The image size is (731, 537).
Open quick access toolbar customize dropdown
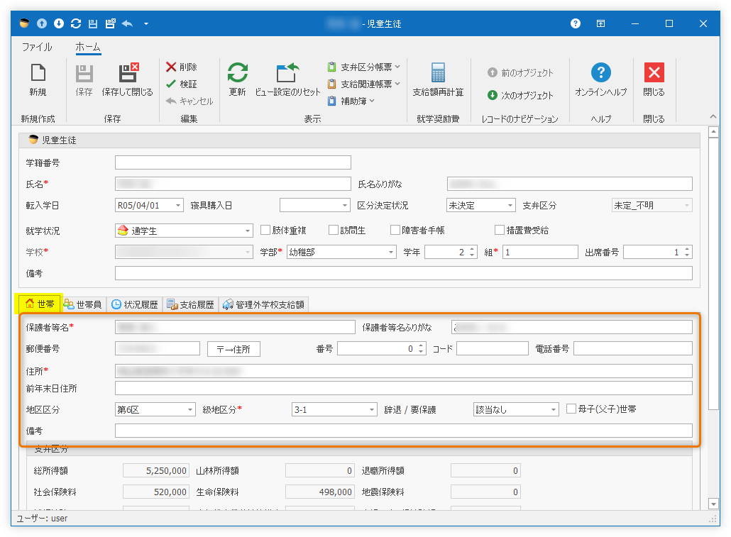point(146,24)
